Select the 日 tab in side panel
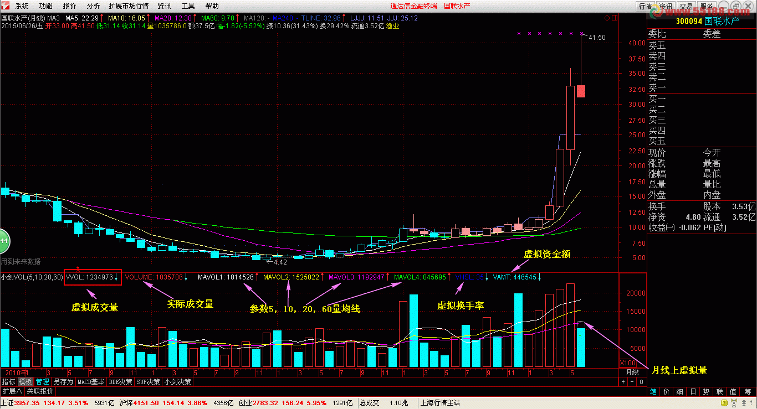Screen dimensions: 757x409 [x=693, y=392]
